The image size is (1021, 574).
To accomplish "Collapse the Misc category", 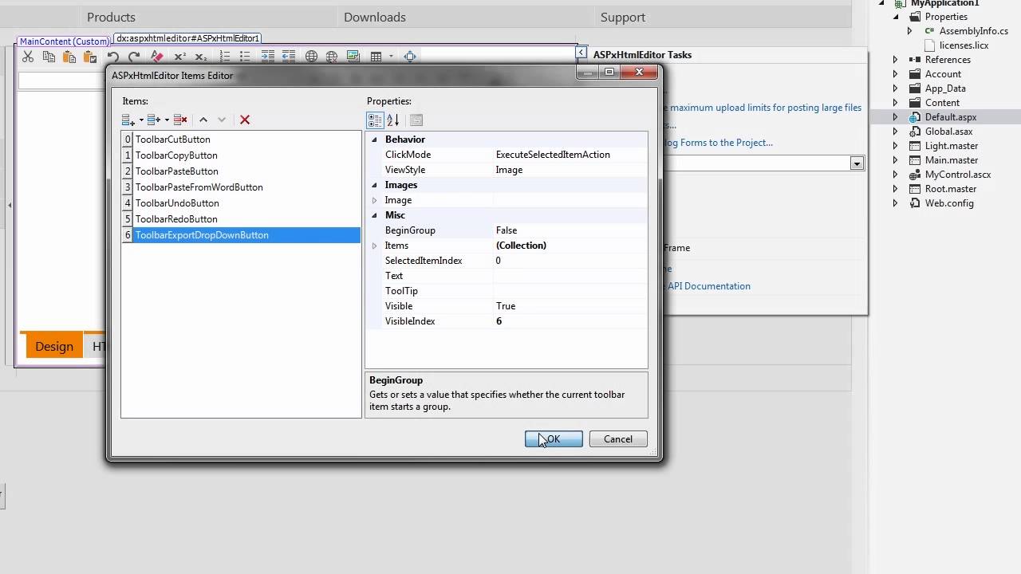I will tap(374, 215).
